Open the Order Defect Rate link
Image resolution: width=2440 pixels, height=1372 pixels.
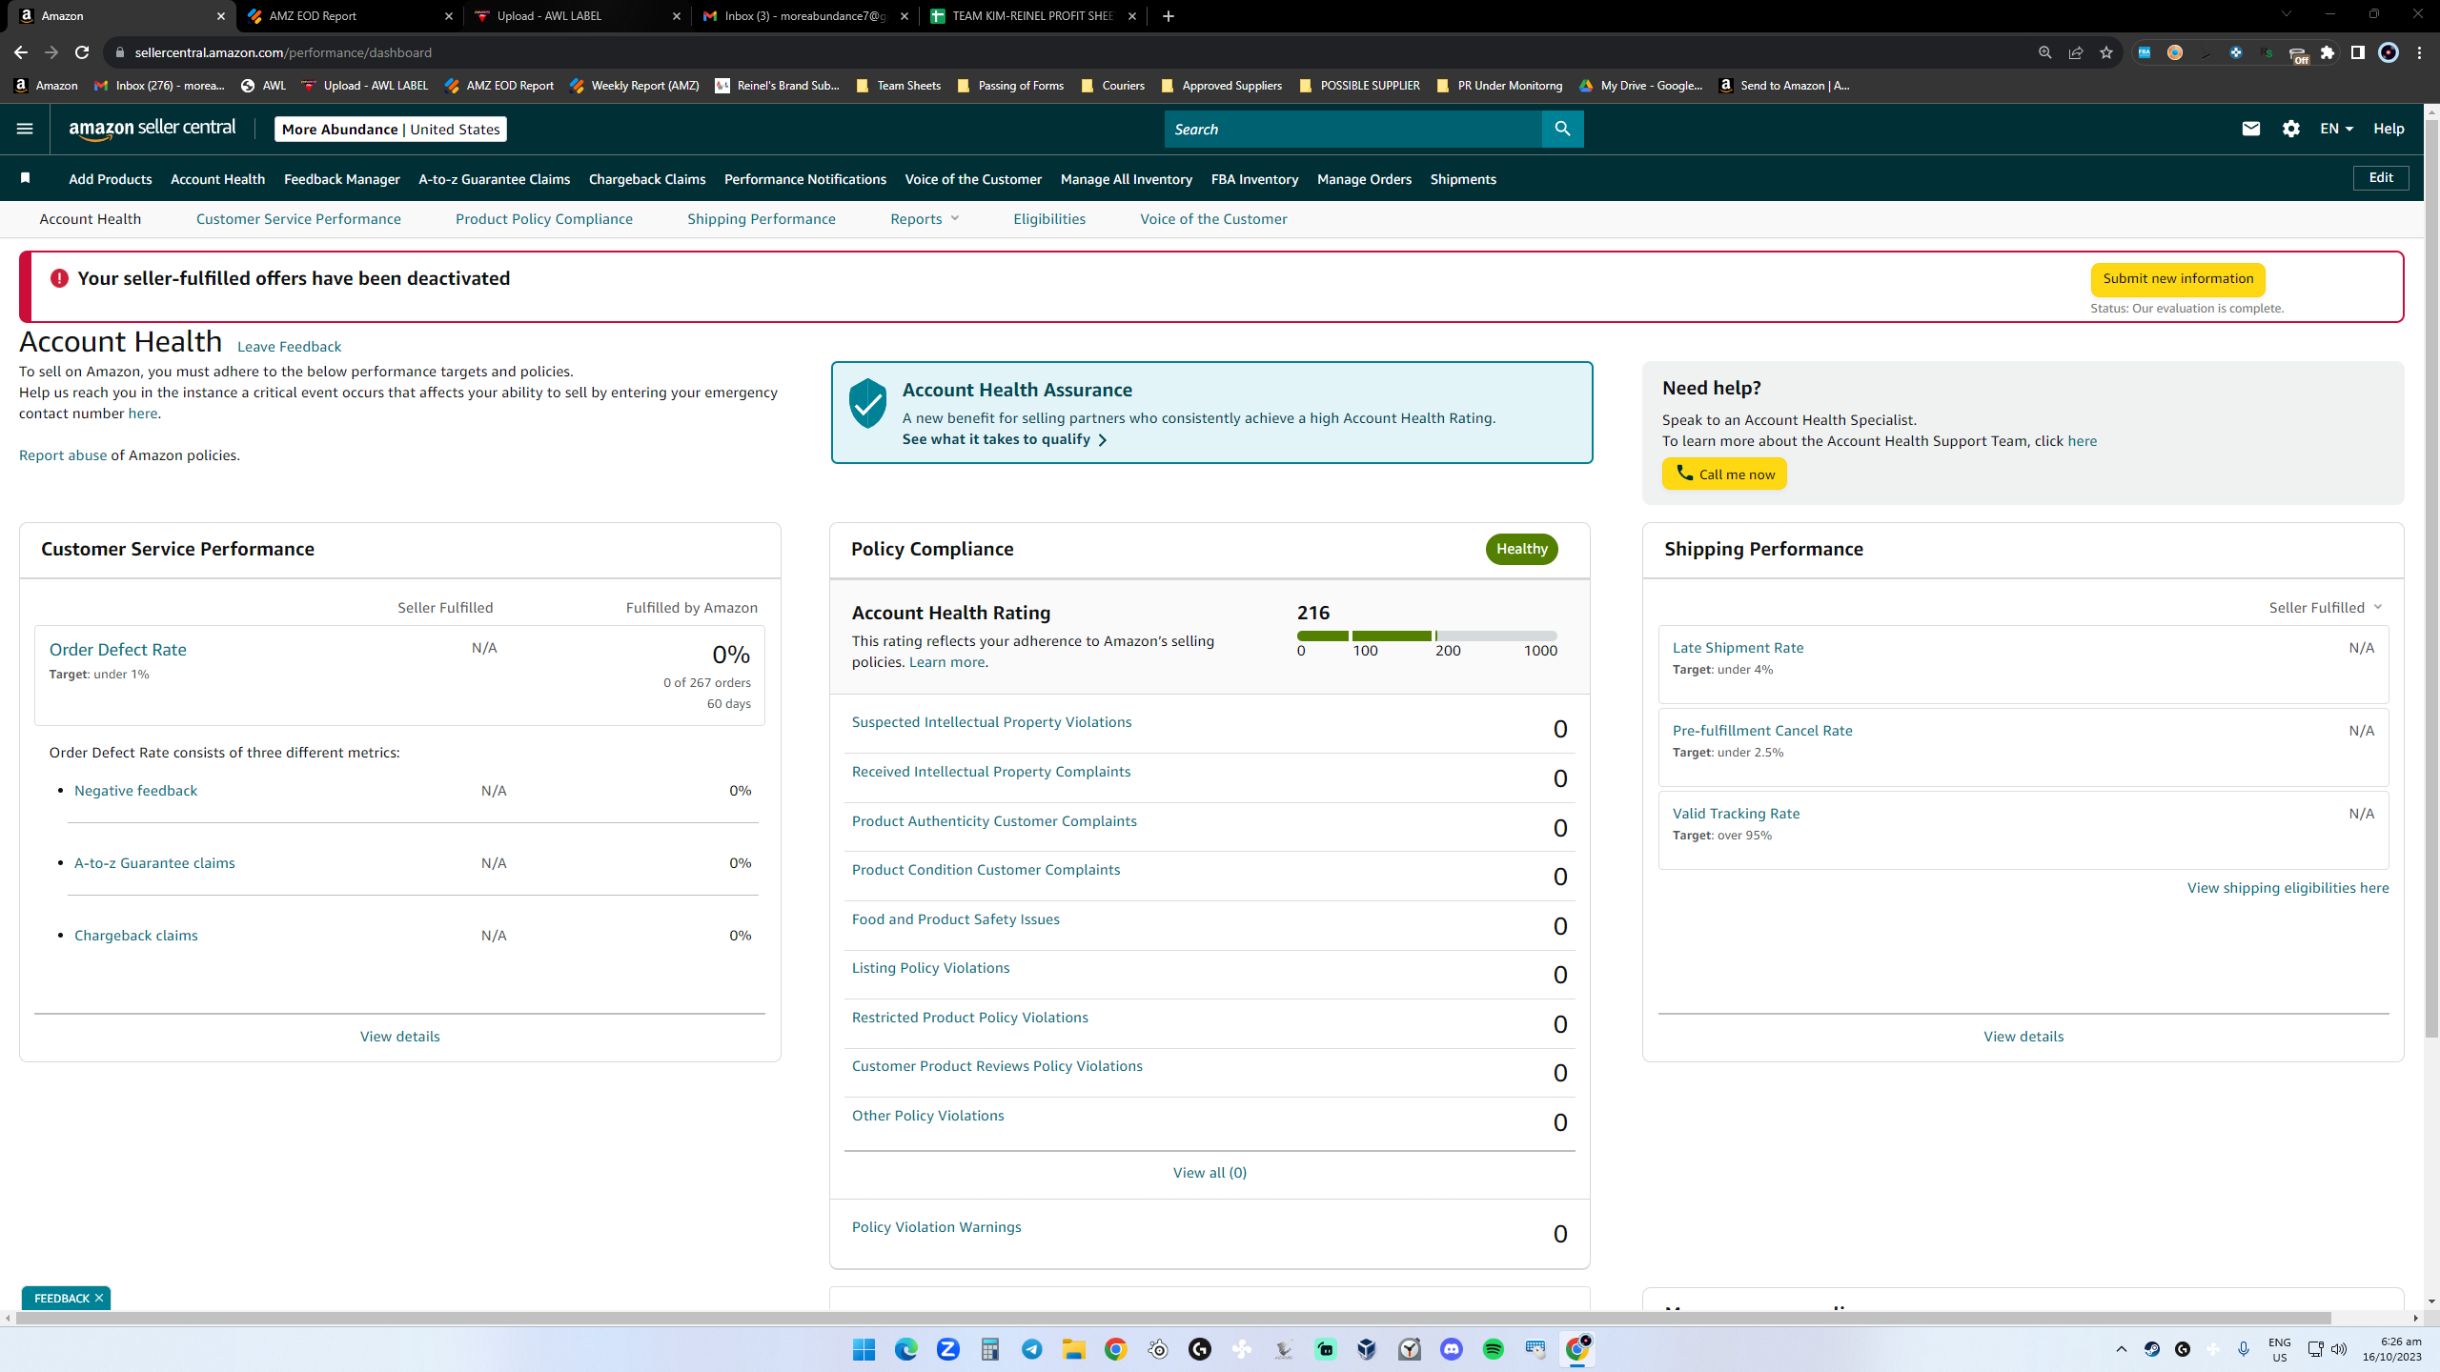point(118,650)
